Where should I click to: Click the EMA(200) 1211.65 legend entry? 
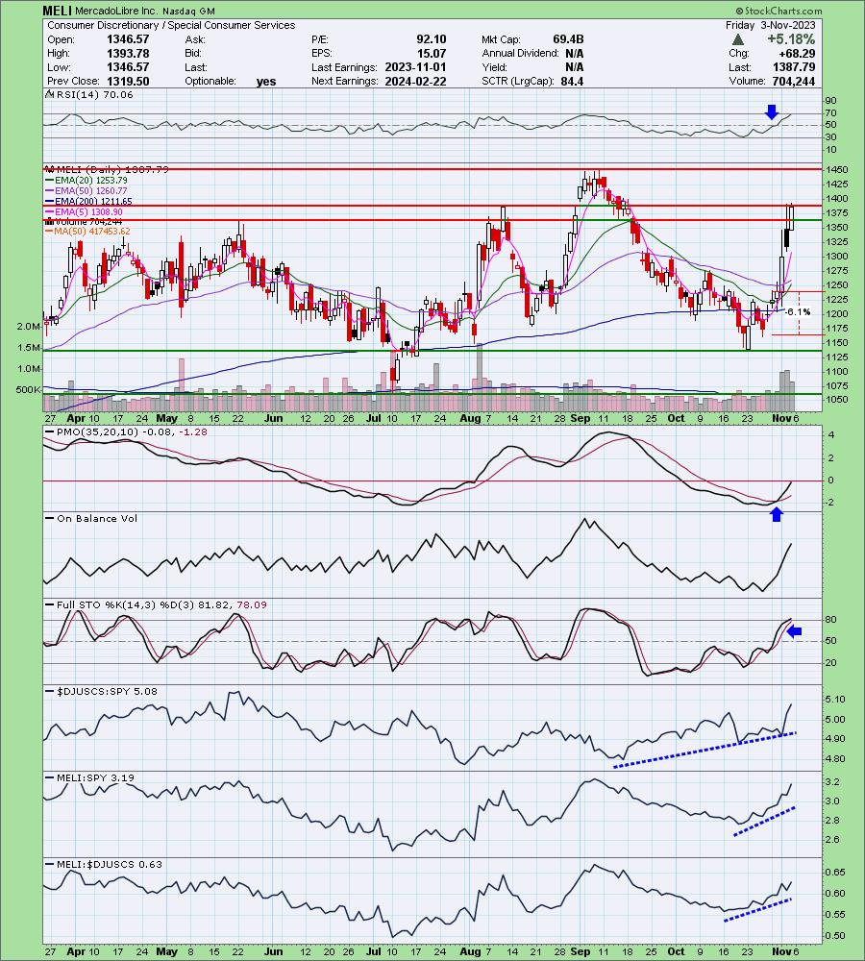(88, 201)
